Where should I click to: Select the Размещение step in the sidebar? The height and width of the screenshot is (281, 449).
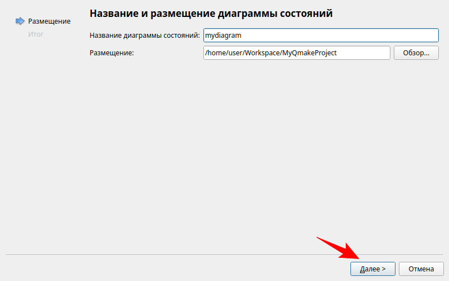[49, 21]
